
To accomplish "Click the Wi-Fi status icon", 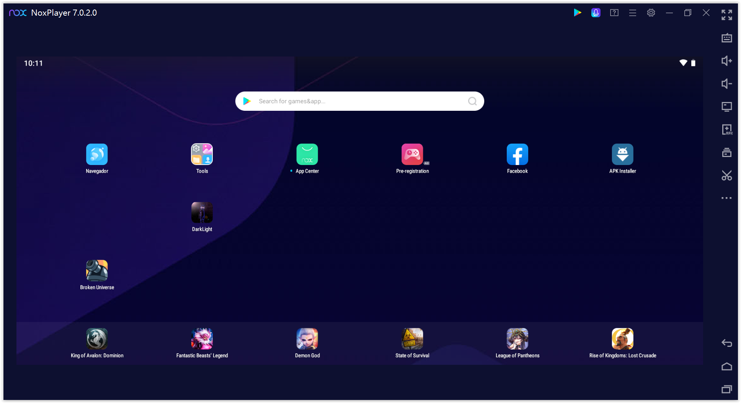I will click(x=683, y=63).
